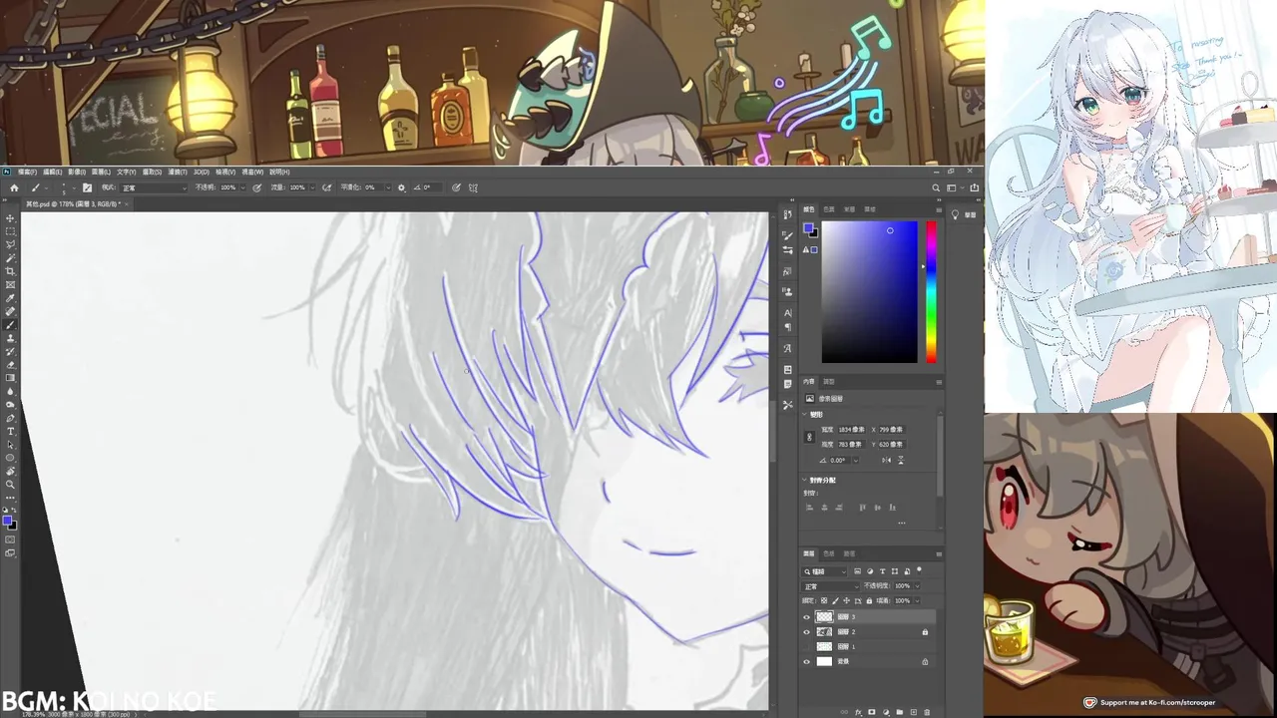Viewport: 1277px width, 718px height.
Task: Pick a shade in the color field square
Action: (x=869, y=292)
